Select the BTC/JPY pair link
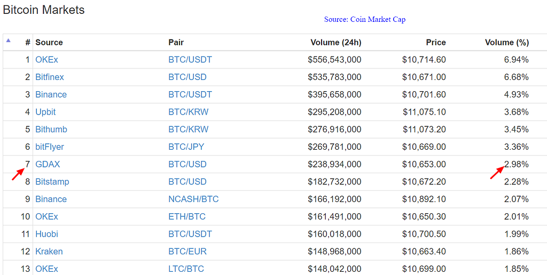The height and width of the screenshot is (275, 547). [186, 147]
